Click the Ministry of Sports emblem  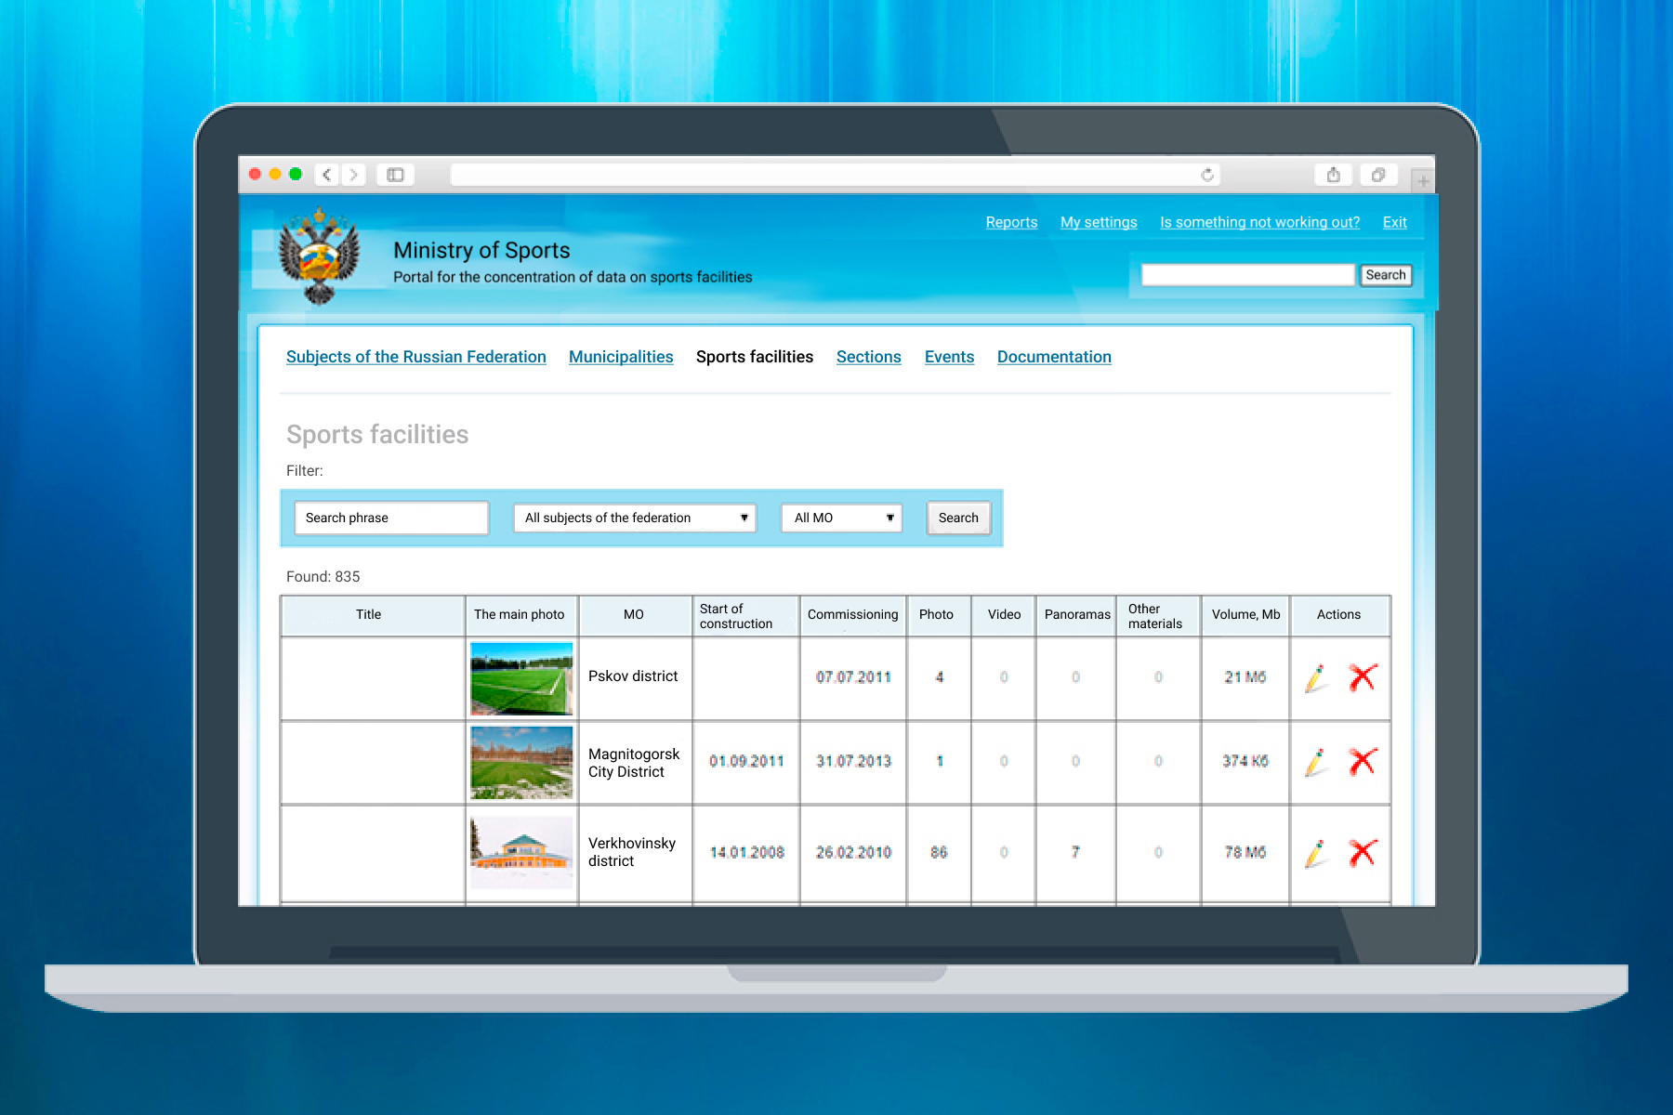pyautogui.click(x=320, y=256)
